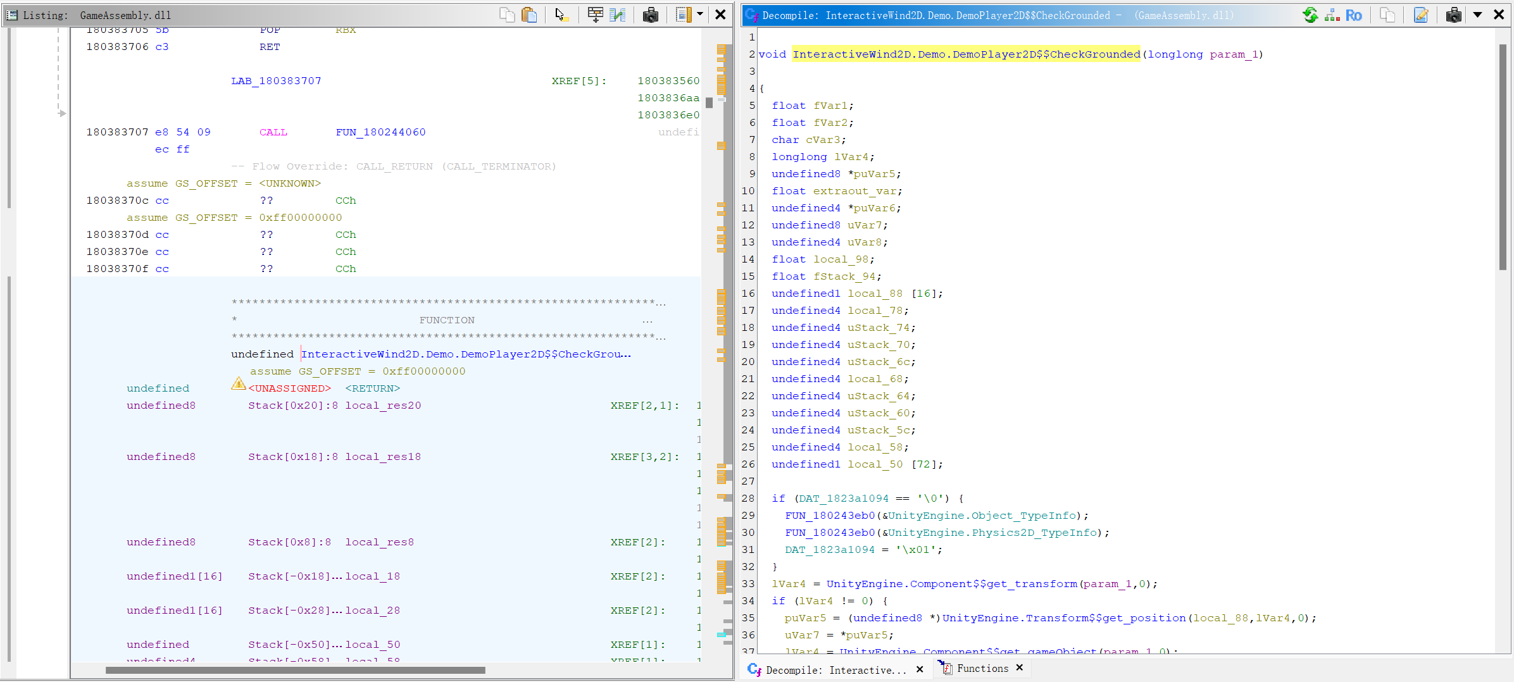
Task: Switch to the 'Decompile: Interactive...' bottom tab
Action: coord(835,669)
